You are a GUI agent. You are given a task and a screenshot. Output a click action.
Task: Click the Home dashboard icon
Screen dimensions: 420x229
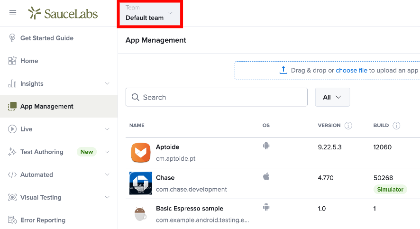(12, 61)
